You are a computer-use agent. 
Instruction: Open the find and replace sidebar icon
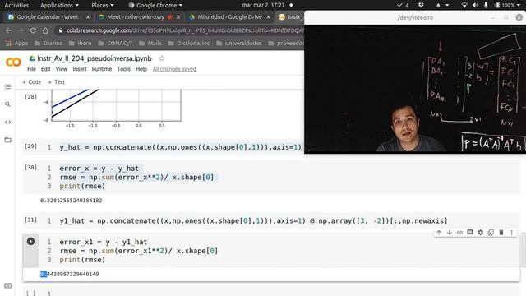[7, 104]
